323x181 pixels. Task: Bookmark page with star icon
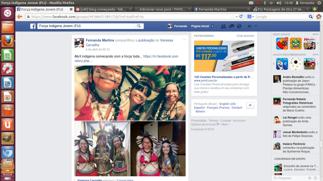(233, 16)
